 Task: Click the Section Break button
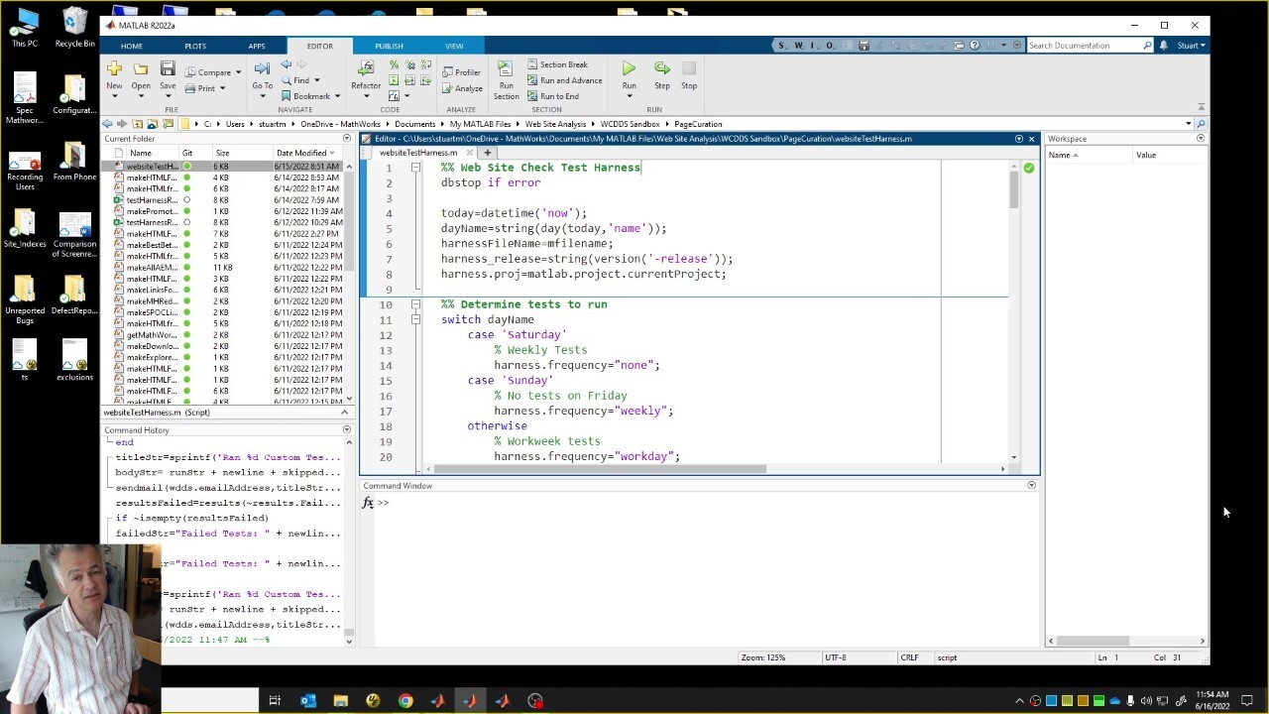point(557,64)
